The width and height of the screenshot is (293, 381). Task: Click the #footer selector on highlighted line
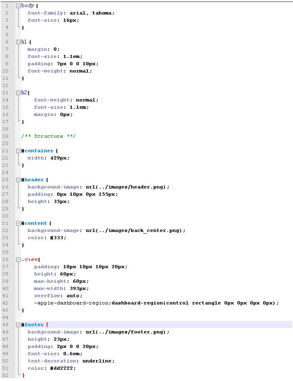tap(33, 325)
